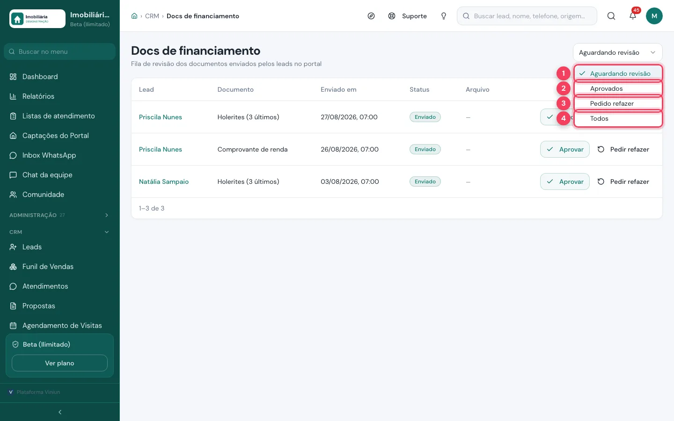This screenshot has width=674, height=421.
Task: Click the Plataforma Viniun footer label
Action: (38, 392)
